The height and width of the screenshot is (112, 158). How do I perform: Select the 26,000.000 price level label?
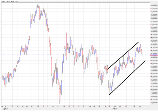[x=154, y=57]
